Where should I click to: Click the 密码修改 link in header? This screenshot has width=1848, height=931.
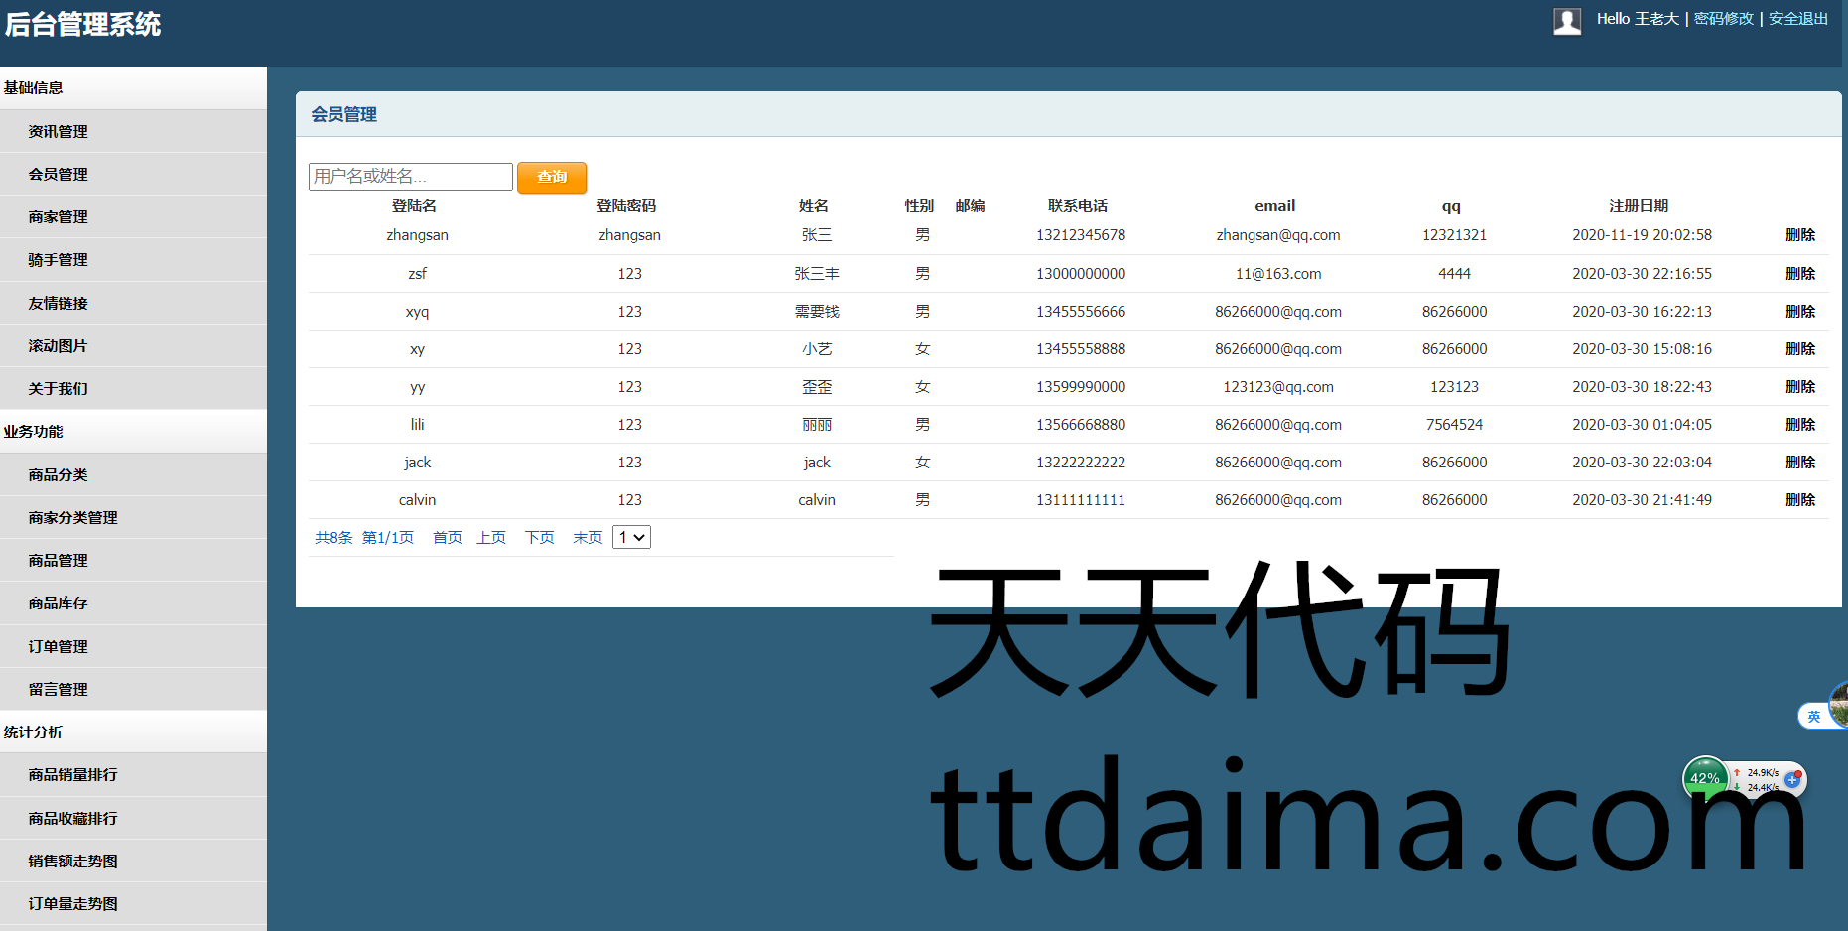coord(1723,19)
